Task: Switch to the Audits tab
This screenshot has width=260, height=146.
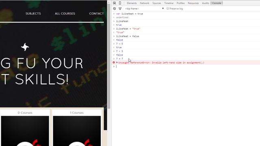Action: pos(205,3)
